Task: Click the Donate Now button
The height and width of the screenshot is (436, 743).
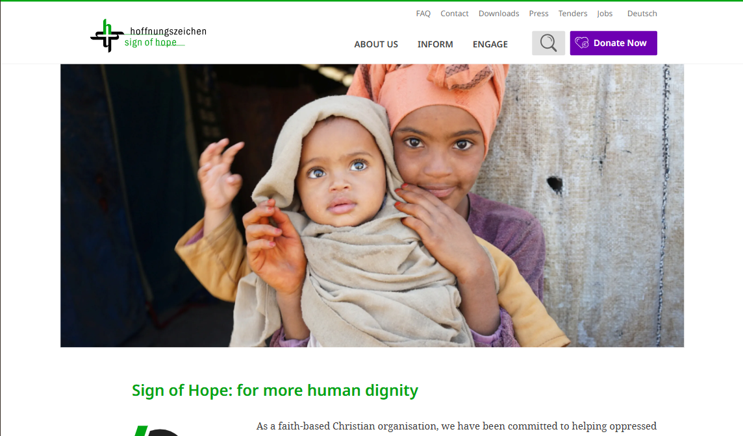Action: point(613,43)
